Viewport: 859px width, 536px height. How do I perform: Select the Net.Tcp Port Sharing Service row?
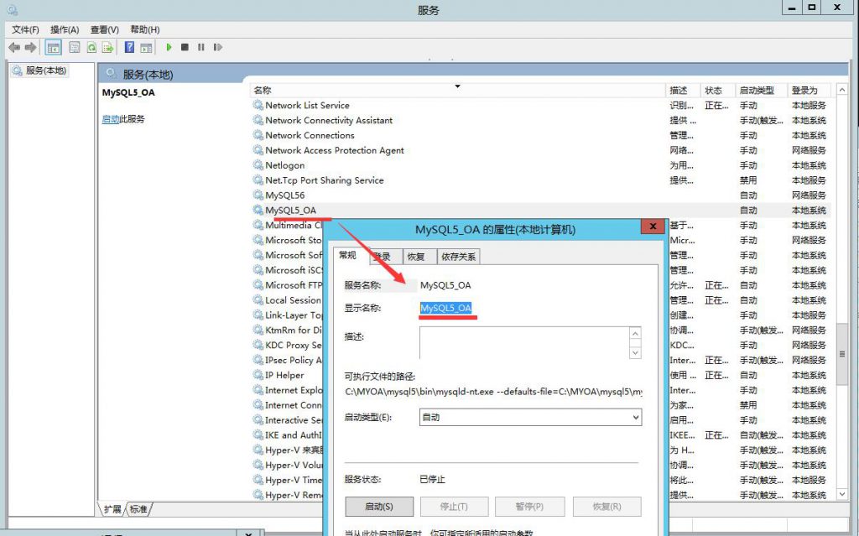coord(540,180)
